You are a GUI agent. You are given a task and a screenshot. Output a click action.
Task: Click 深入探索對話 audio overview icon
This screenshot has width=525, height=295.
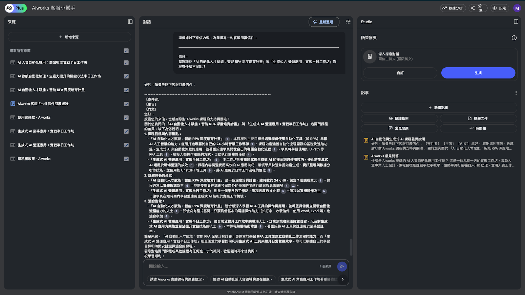[x=370, y=56]
